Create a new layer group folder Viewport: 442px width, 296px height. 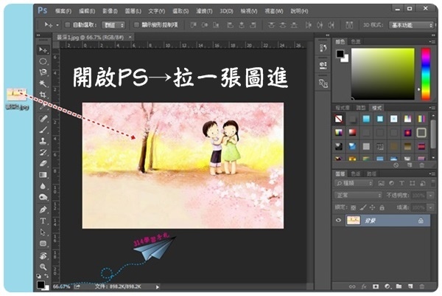click(399, 286)
